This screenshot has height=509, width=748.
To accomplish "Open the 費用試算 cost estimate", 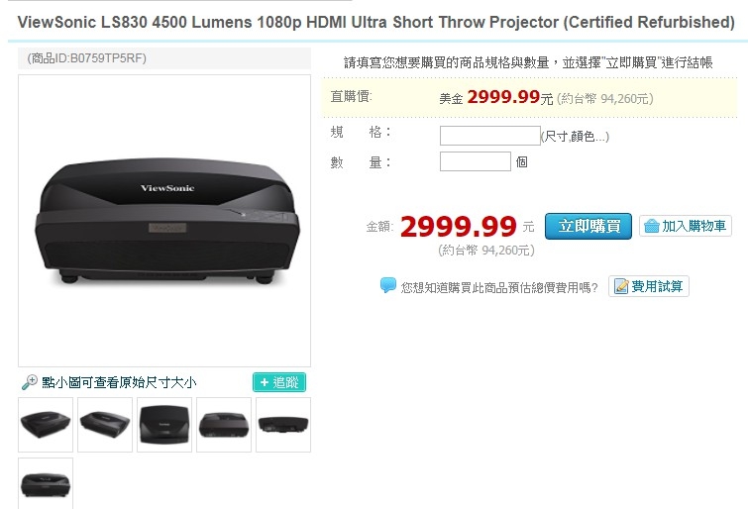I will click(x=648, y=286).
